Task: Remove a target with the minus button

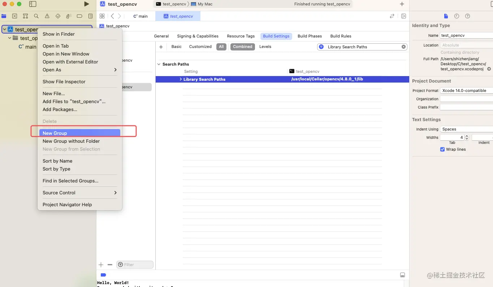Action: 110,265
